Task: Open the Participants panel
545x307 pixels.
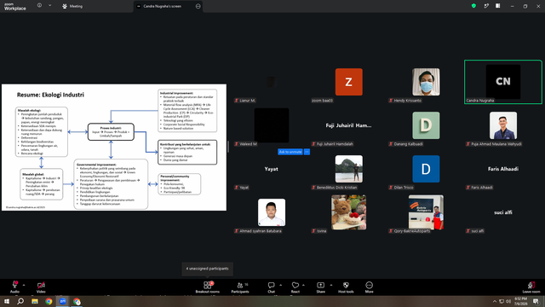Action: click(240, 287)
